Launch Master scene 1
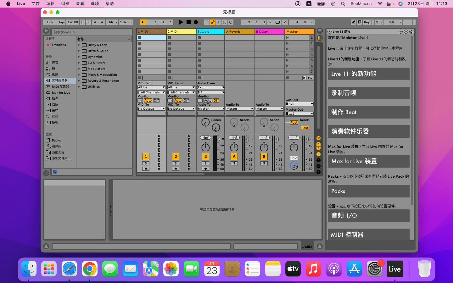453x283 pixels. (288, 38)
